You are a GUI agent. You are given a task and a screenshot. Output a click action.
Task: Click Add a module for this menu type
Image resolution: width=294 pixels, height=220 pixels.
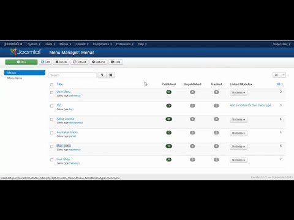pos(251,105)
